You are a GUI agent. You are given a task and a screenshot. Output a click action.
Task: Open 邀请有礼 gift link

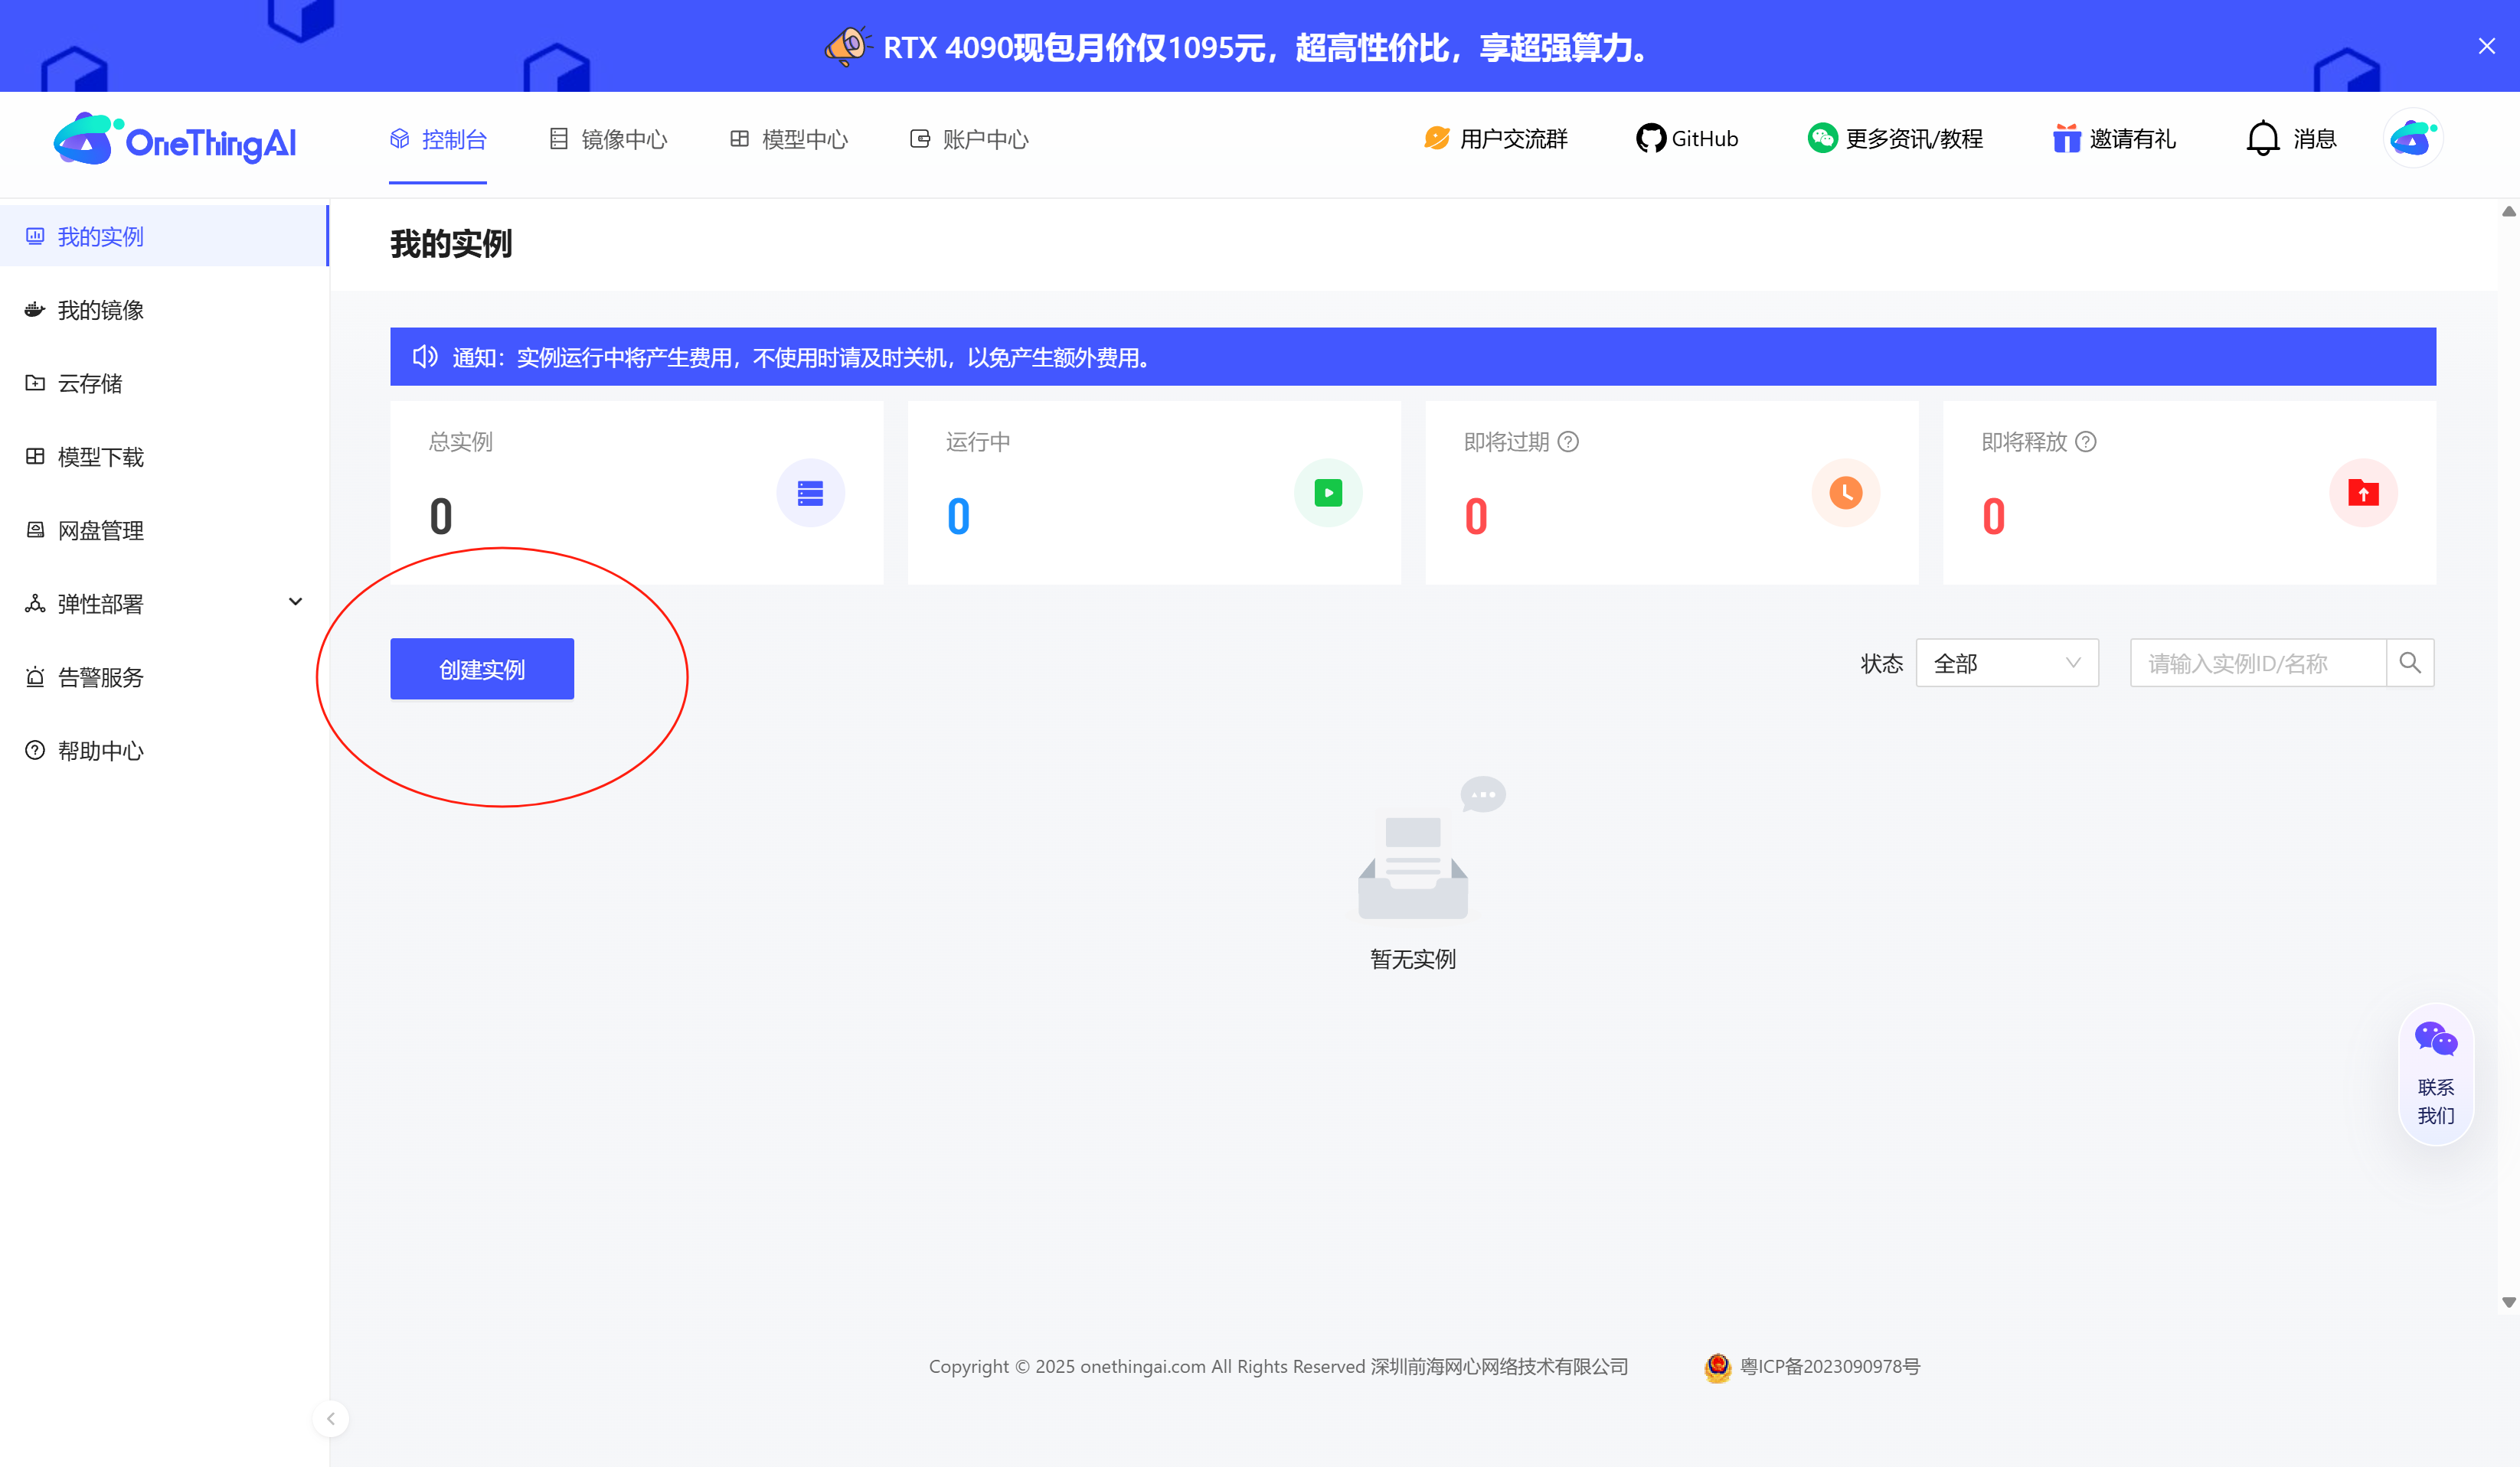(x=2114, y=139)
